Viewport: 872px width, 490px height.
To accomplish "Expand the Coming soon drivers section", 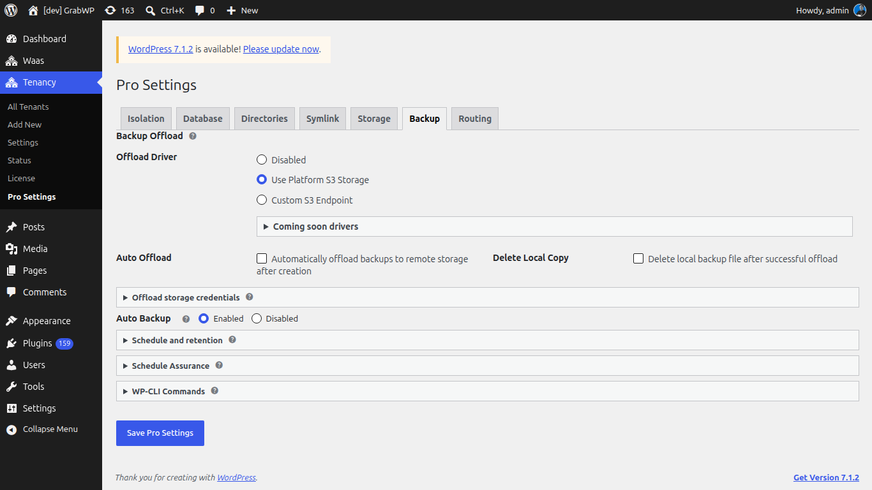I will tap(554, 226).
